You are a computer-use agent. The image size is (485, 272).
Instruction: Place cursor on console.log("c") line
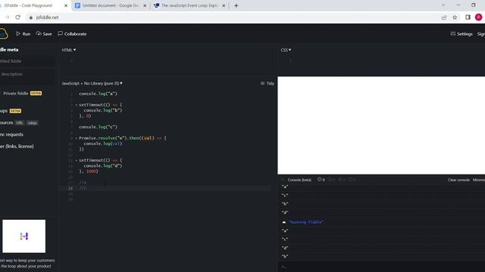98,127
